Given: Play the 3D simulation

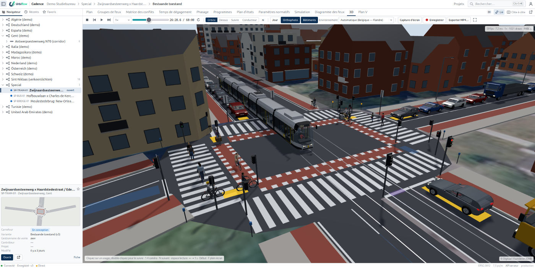Looking at the screenshot, I should click(102, 20).
